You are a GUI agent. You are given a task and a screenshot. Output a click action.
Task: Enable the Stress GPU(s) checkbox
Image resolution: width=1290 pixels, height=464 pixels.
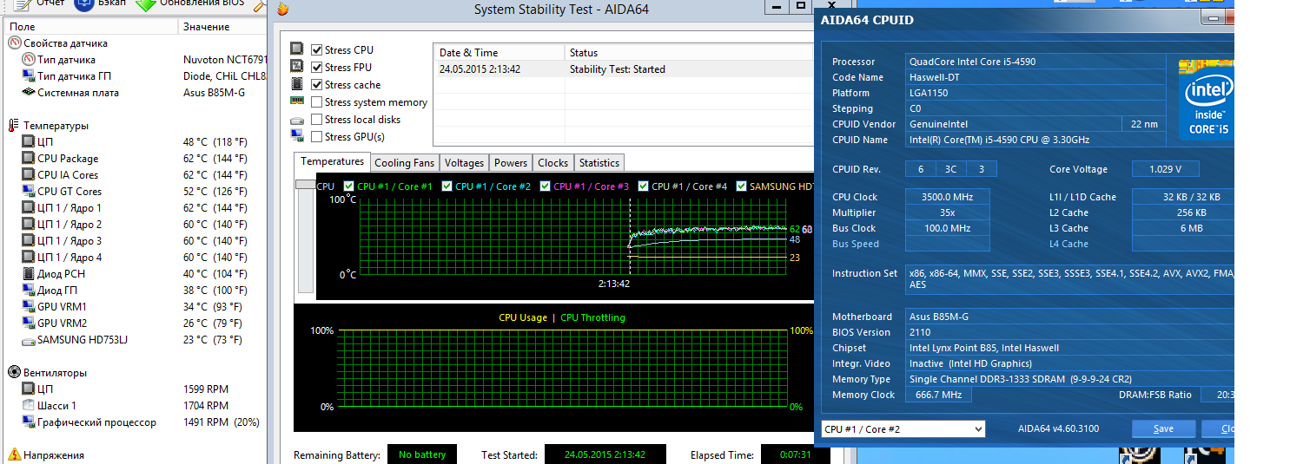[x=317, y=137]
